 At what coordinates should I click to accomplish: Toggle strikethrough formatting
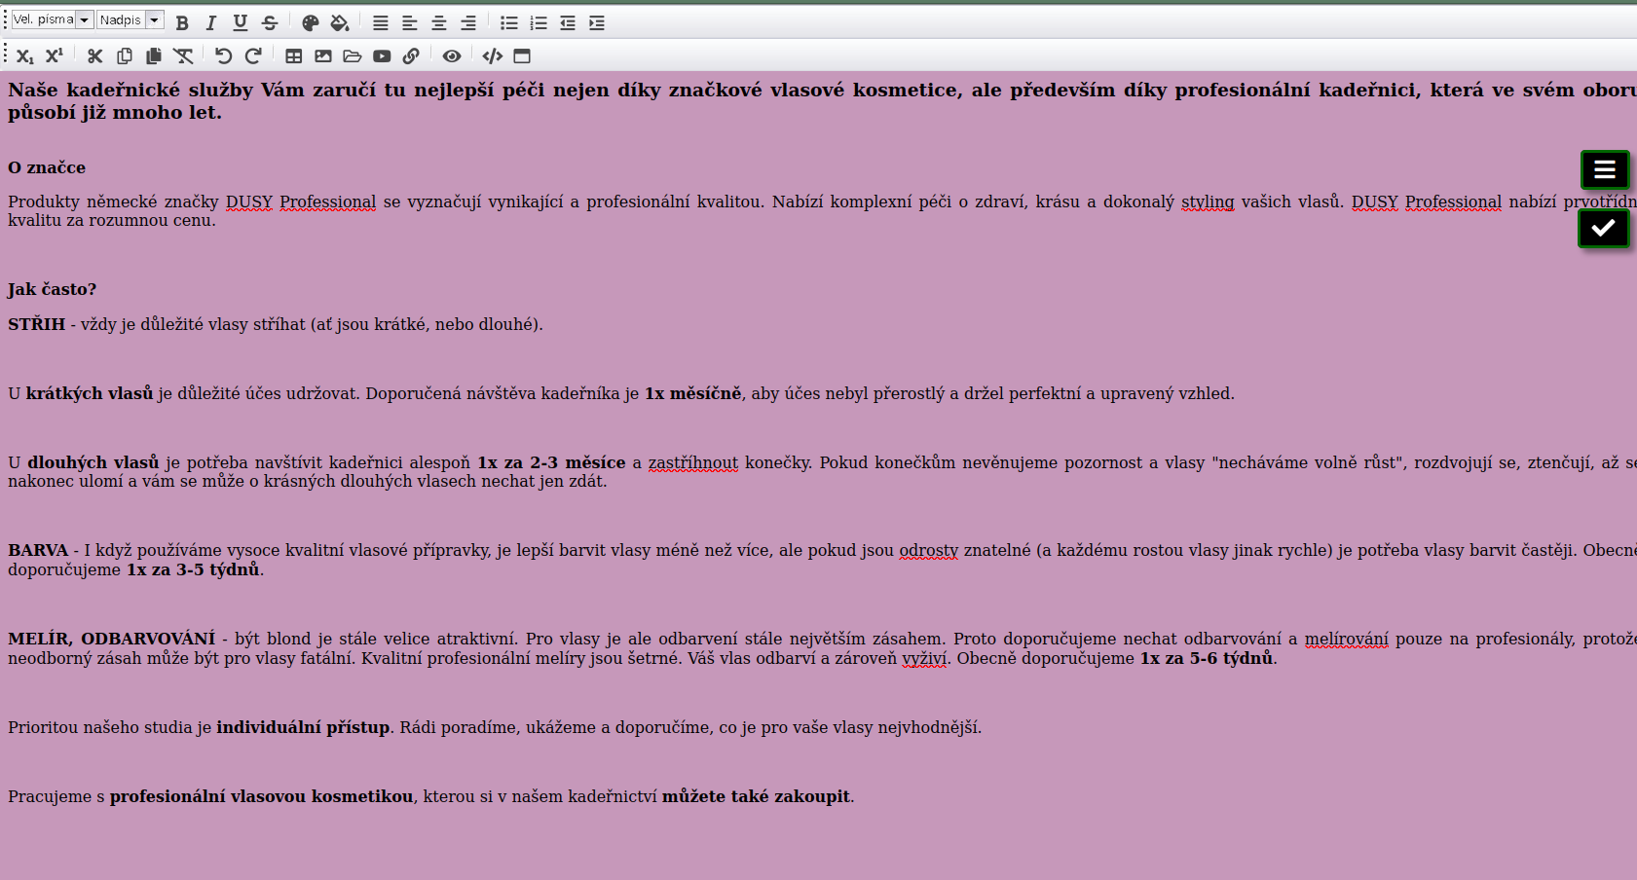[270, 22]
